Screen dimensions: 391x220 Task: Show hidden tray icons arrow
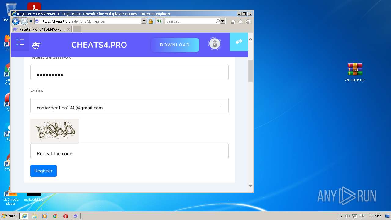tap(341, 216)
